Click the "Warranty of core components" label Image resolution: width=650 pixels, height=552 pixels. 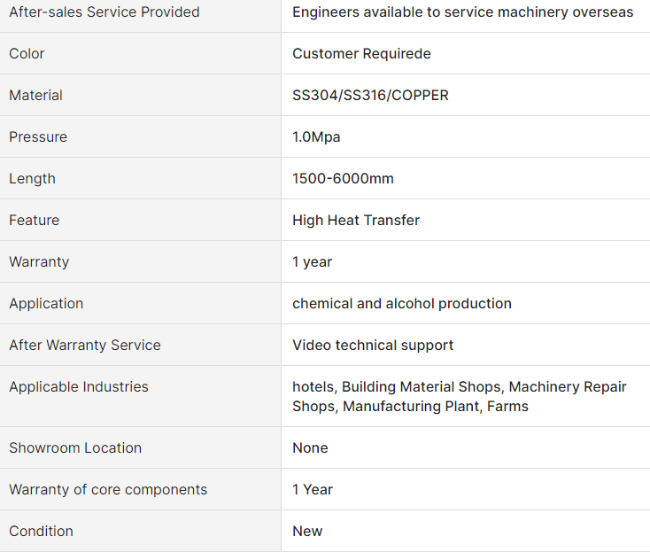[x=108, y=490]
